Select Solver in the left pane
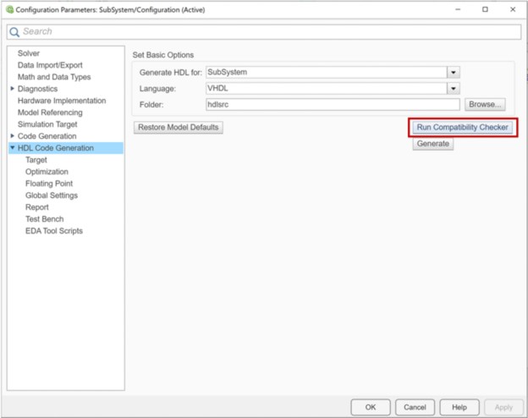Viewport: 528px width, 418px height. click(29, 53)
